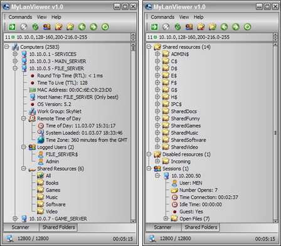Click globe icon beside Time Zone entry
Viewport: 281px width, 246px height.
pos(41,140)
